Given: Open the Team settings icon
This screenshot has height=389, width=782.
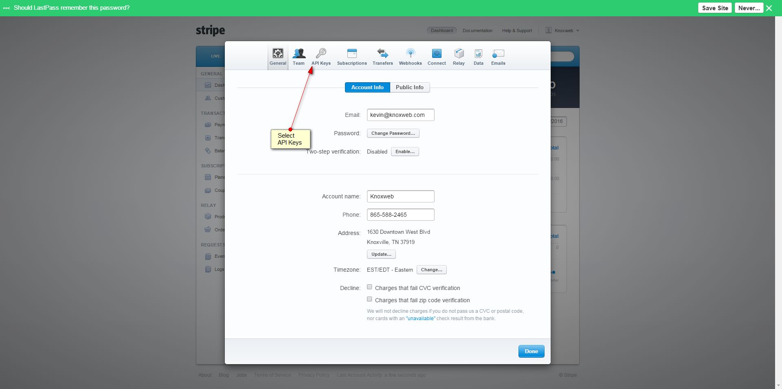Looking at the screenshot, I should (x=299, y=53).
